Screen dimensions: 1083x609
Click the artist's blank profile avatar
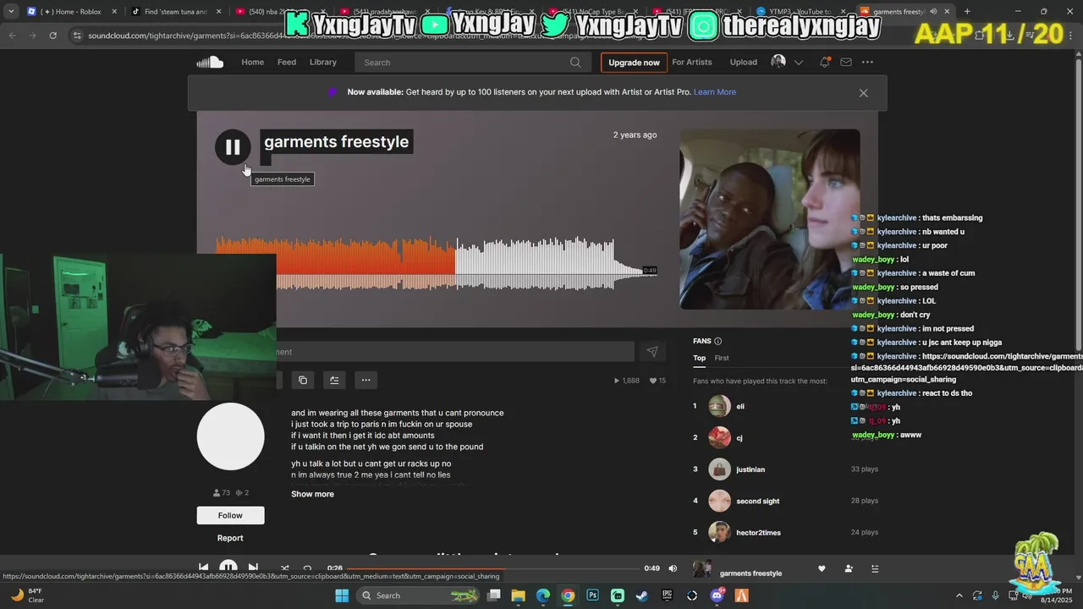tap(230, 436)
